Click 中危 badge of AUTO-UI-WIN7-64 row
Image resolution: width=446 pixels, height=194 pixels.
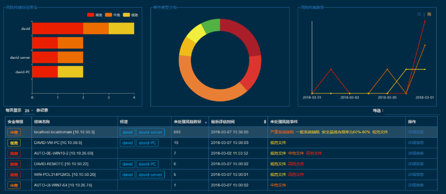tap(14, 186)
